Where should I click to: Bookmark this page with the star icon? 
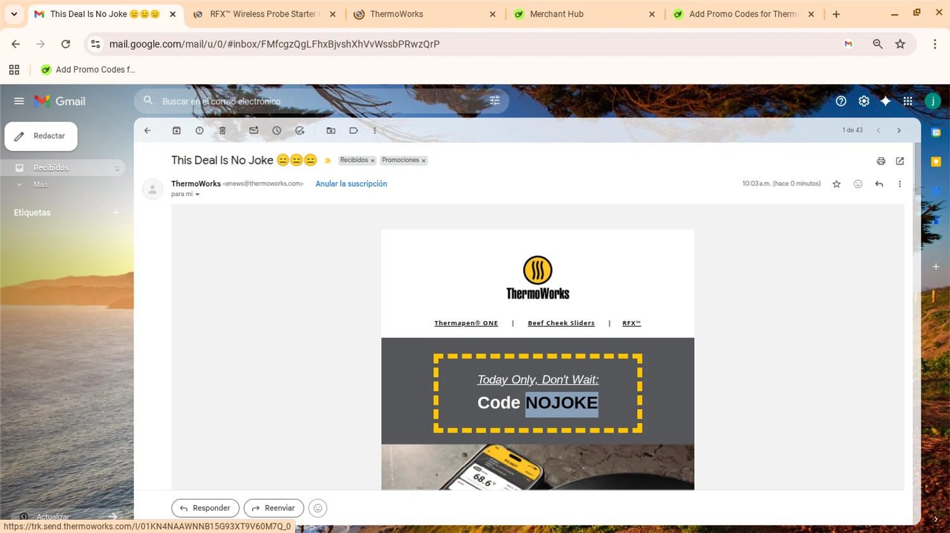click(x=900, y=44)
